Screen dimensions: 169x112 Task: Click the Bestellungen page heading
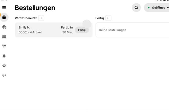click(35, 8)
